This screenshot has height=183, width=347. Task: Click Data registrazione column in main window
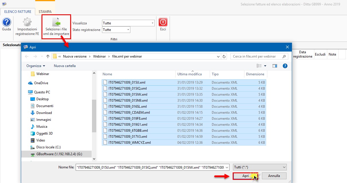303,54
